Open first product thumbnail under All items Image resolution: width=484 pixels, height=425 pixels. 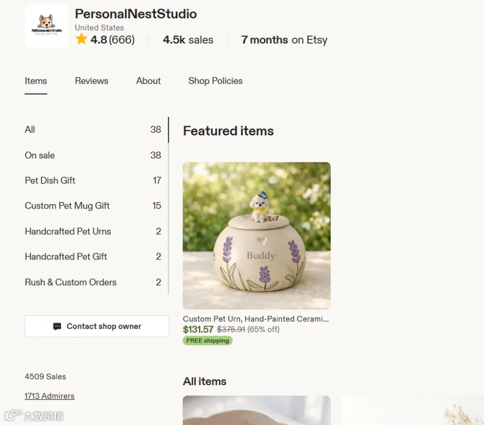[257, 410]
